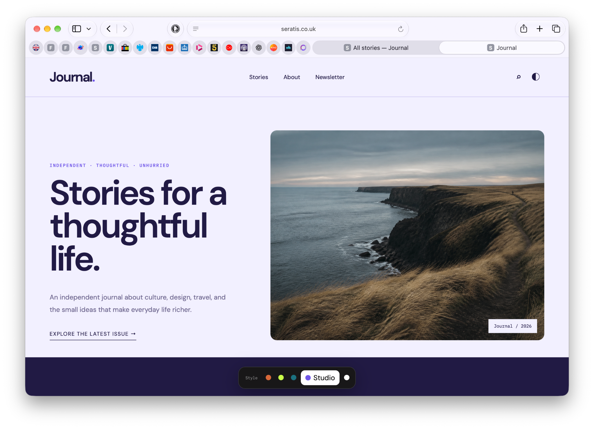Switch to the All stories — Journal tab

376,48
